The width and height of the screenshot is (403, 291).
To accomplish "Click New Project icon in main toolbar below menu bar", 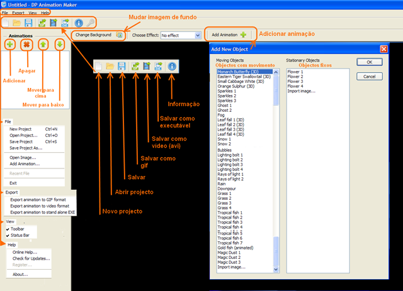I will 6,23.
